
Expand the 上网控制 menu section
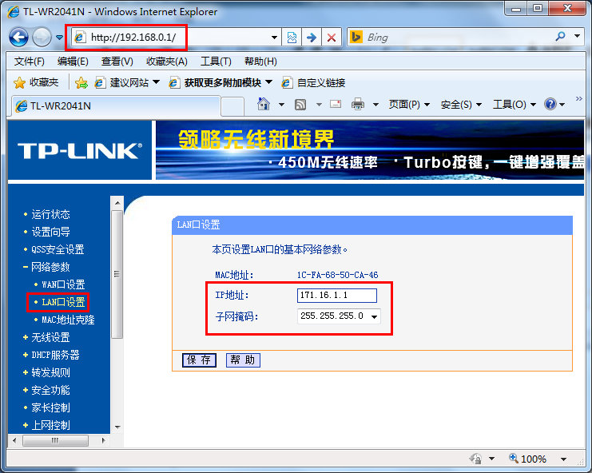(50, 425)
